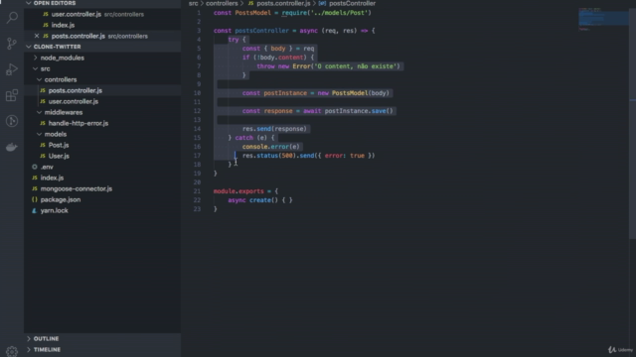
Task: Click the 'postInstance.save()' code
Action: (359, 111)
